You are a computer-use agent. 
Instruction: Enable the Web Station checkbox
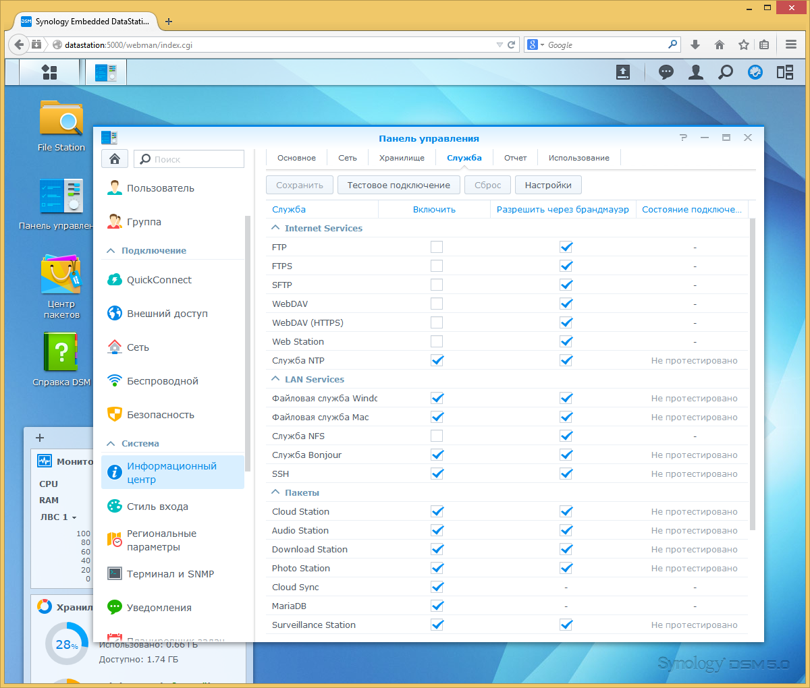pos(437,341)
